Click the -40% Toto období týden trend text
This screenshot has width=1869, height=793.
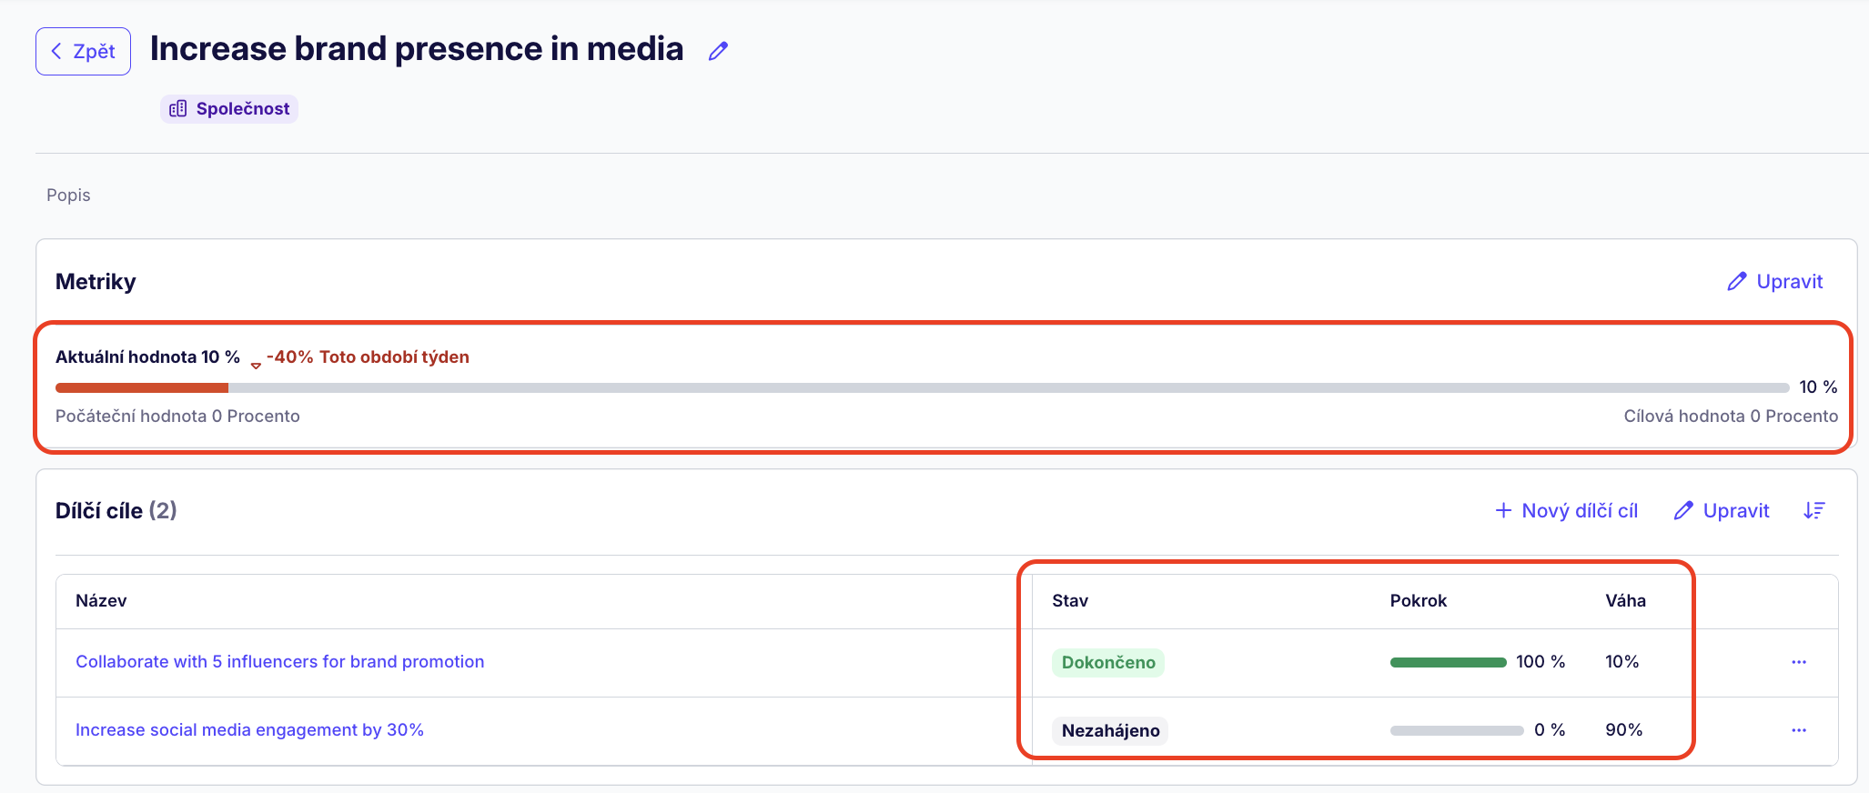[x=368, y=356]
